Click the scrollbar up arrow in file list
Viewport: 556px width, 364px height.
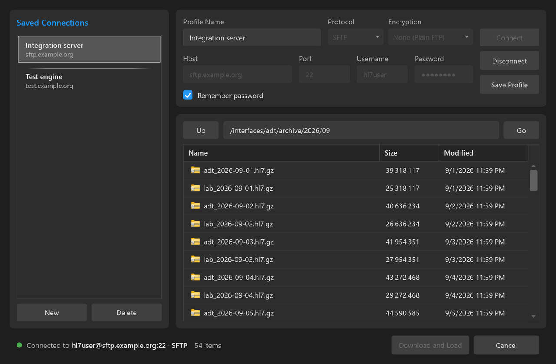(533, 165)
